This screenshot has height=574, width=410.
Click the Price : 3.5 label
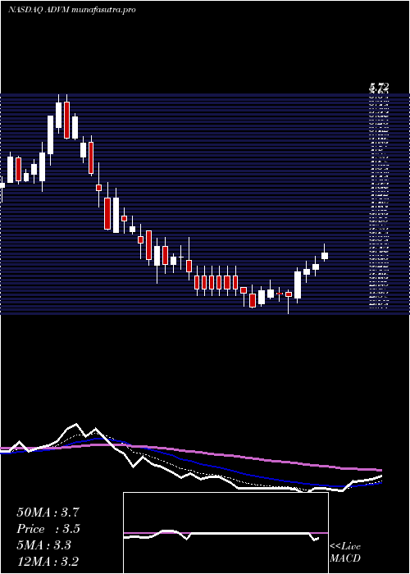point(48,529)
